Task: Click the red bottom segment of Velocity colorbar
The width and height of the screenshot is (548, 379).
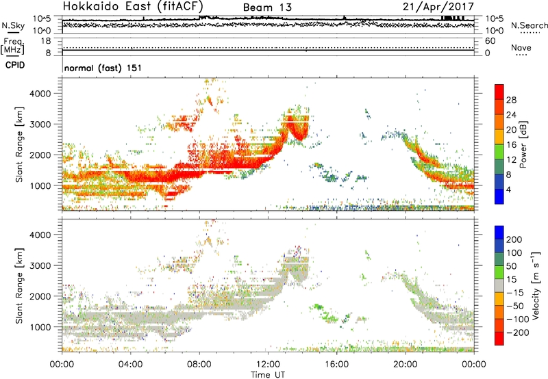Action: pos(499,339)
